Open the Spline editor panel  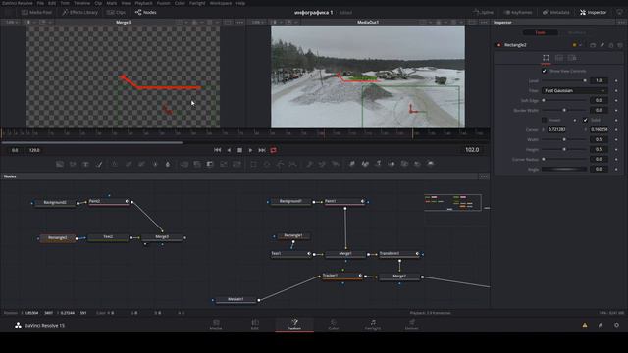[x=484, y=13]
